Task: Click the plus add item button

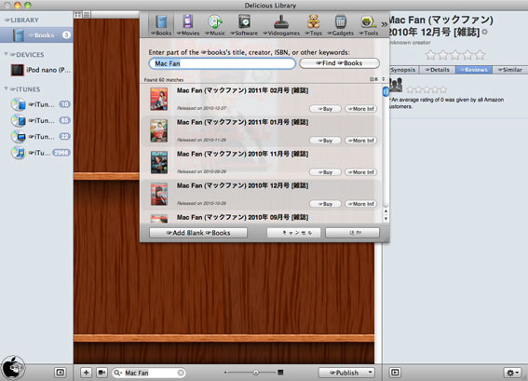Action: click(87, 373)
